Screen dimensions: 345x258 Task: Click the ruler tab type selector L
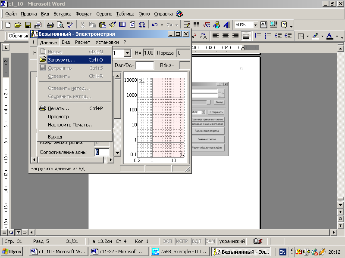pyautogui.click(x=6, y=47)
